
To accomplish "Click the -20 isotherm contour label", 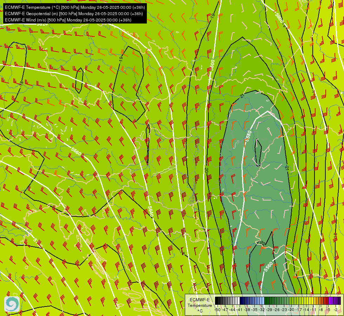I will pyautogui.click(x=206, y=169).
